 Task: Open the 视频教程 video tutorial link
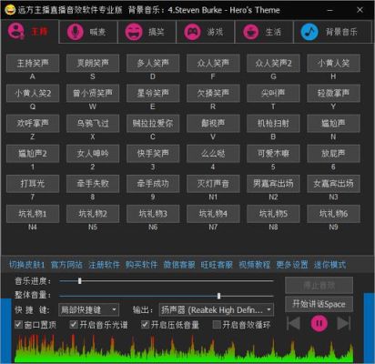pyautogui.click(x=254, y=265)
